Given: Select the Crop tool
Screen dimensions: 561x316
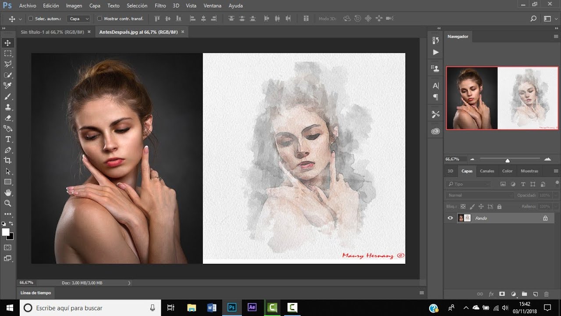Looking at the screenshot, I should (8, 161).
